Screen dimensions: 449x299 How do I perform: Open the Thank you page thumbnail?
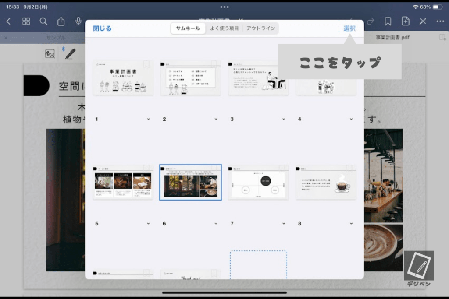click(190, 274)
